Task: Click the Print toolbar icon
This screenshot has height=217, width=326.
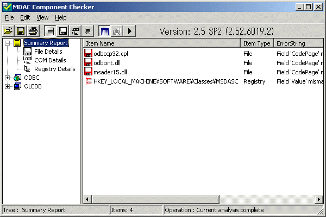Action: 33,31
